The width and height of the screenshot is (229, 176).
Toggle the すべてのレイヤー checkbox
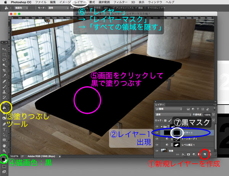tap(145, 8)
